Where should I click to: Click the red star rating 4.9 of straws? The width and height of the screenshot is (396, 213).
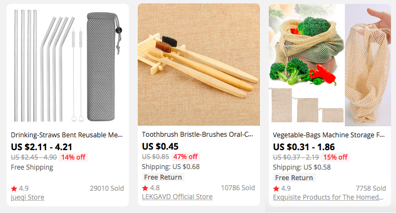pyautogui.click(x=14, y=189)
